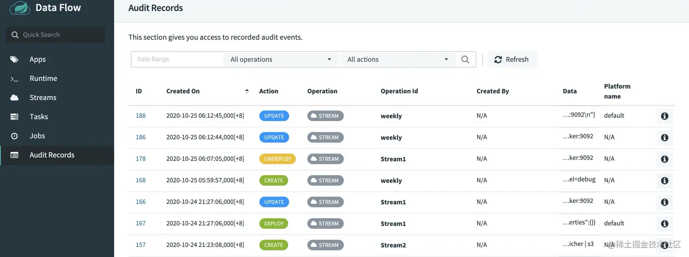Click STREAM badge in record 157 row
This screenshot has width=689, height=257.
click(325, 245)
